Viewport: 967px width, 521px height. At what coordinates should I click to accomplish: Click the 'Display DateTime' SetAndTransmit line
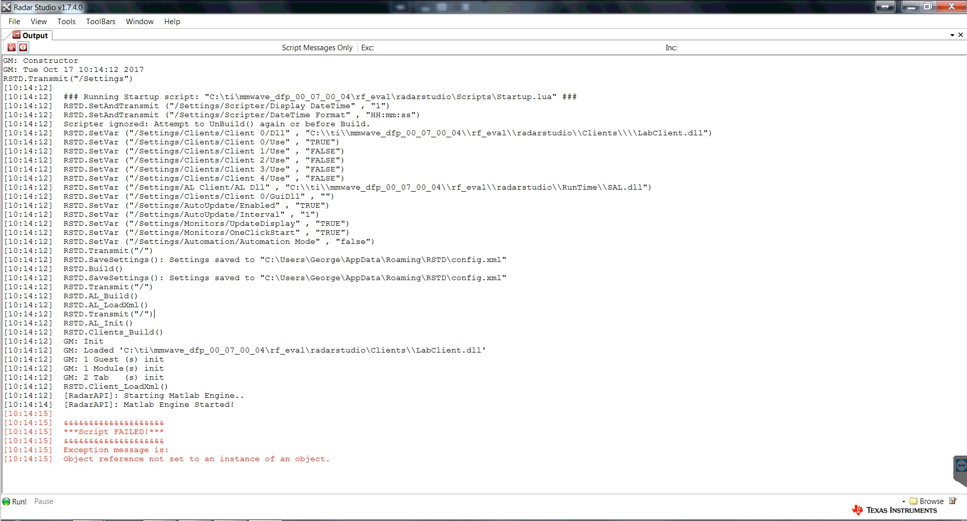[227, 106]
